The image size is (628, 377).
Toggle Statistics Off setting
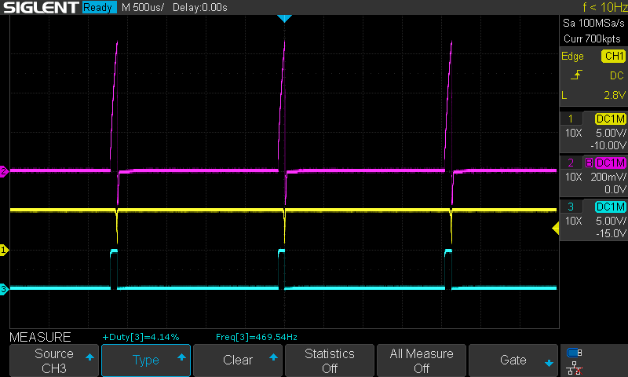pos(330,361)
